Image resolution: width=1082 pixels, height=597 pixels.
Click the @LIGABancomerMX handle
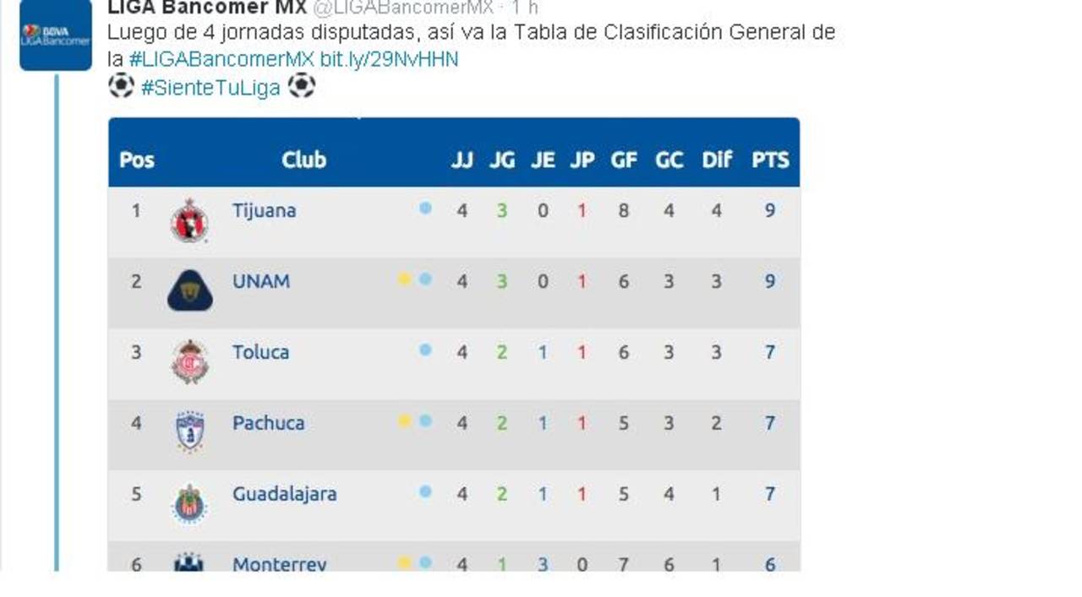point(403,8)
